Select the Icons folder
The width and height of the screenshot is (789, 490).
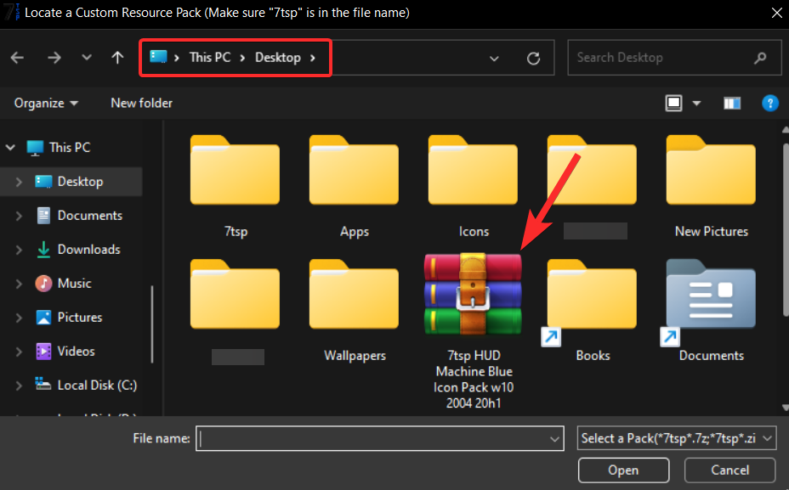pyautogui.click(x=473, y=186)
